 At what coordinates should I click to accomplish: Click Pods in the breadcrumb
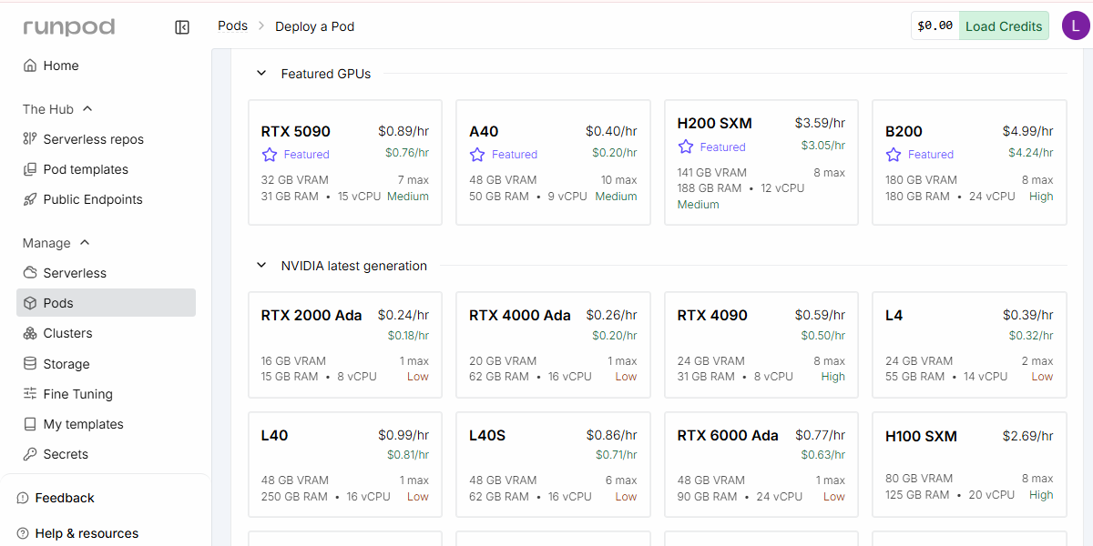point(232,25)
